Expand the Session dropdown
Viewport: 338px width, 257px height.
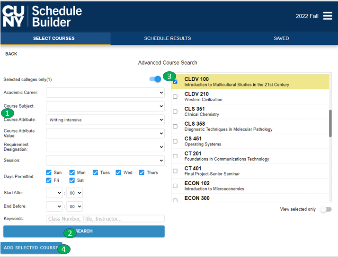[x=105, y=161]
